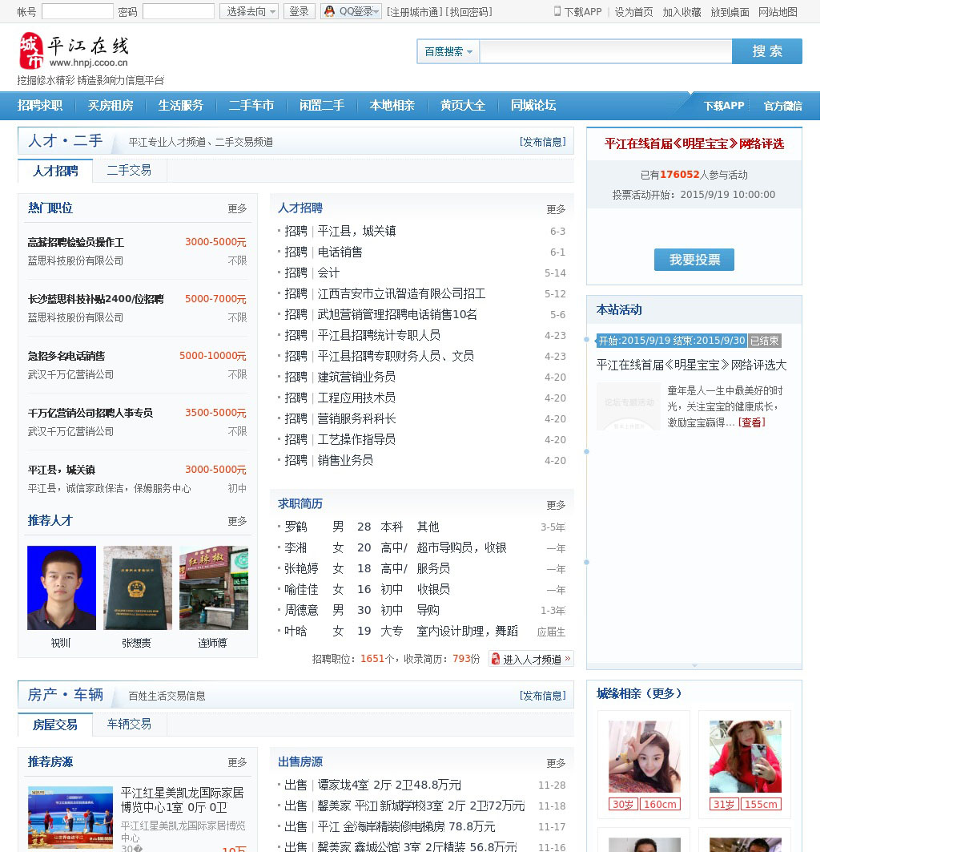Click the phone icon beside 下载APP
Viewport: 961px width, 852px height.
click(557, 11)
